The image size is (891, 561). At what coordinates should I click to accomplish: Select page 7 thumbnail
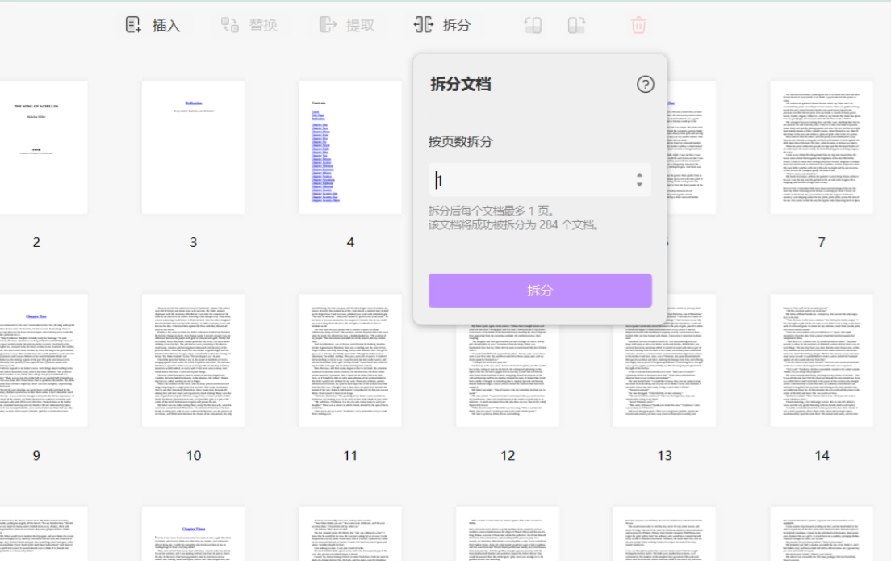click(x=822, y=147)
